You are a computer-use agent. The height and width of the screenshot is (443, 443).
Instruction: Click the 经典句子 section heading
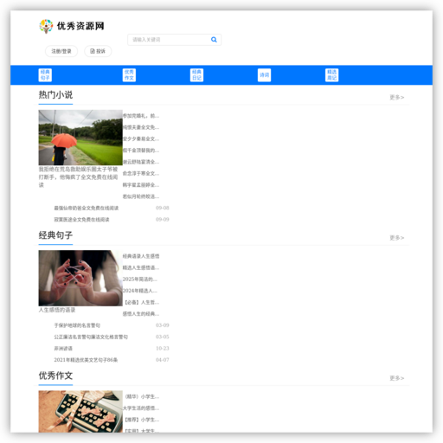point(55,235)
